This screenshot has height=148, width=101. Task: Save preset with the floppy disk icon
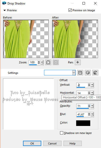[x=80, y=73]
